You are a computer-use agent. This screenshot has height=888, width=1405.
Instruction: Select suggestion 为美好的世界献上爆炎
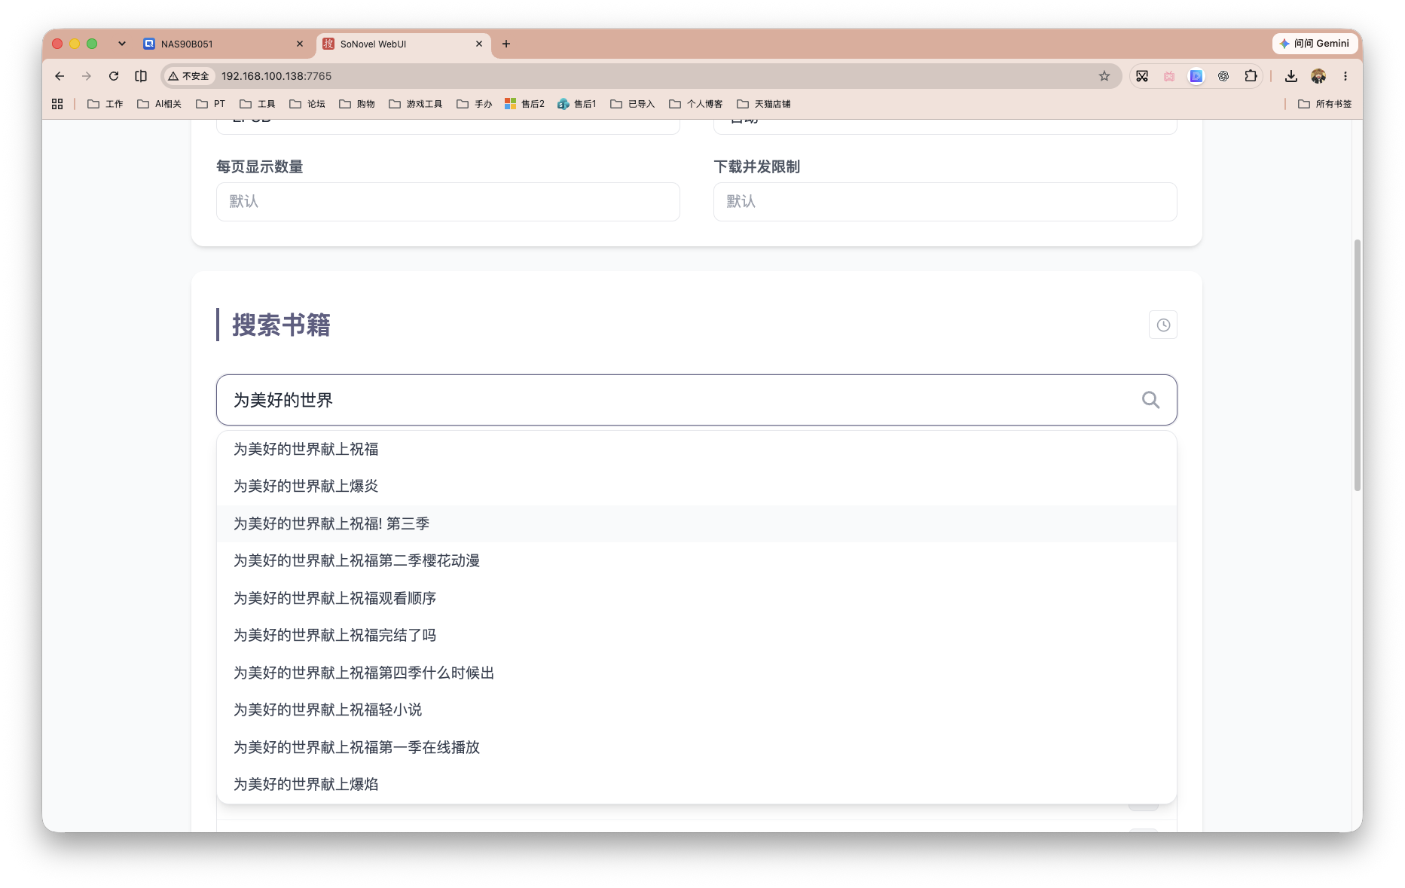697,486
